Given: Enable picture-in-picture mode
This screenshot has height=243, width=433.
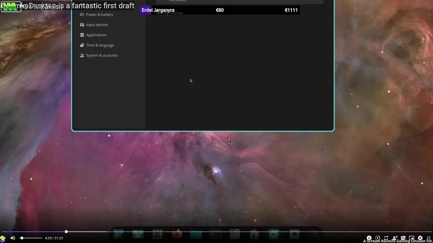Looking at the screenshot, I should (411, 238).
